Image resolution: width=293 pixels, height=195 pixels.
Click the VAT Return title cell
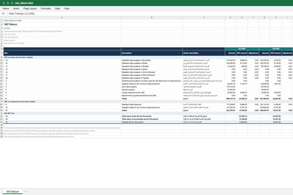[x=62, y=24]
